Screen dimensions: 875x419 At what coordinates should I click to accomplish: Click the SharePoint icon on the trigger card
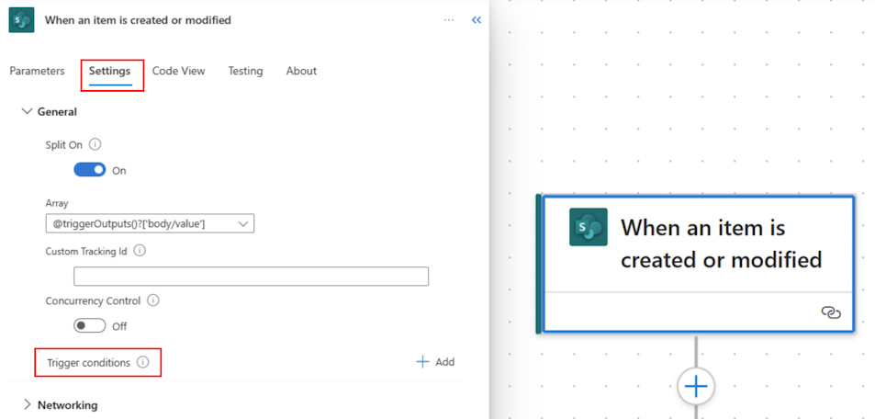589,227
